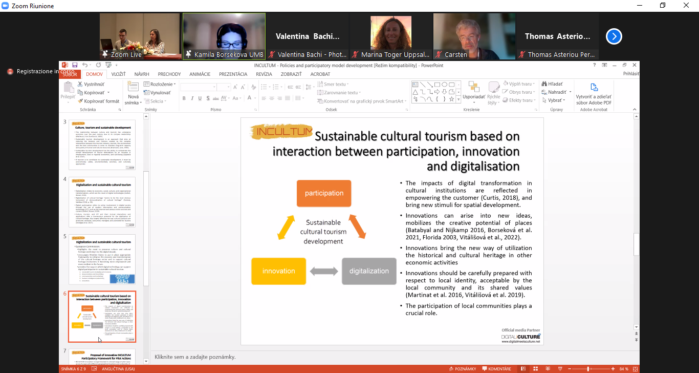Toggle Italic formatting

pos(192,98)
